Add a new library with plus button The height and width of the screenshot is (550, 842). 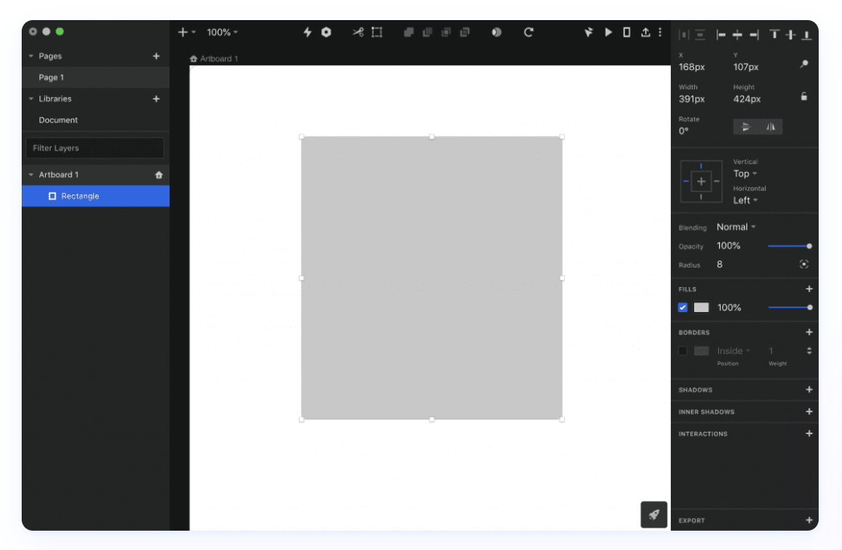click(x=156, y=99)
